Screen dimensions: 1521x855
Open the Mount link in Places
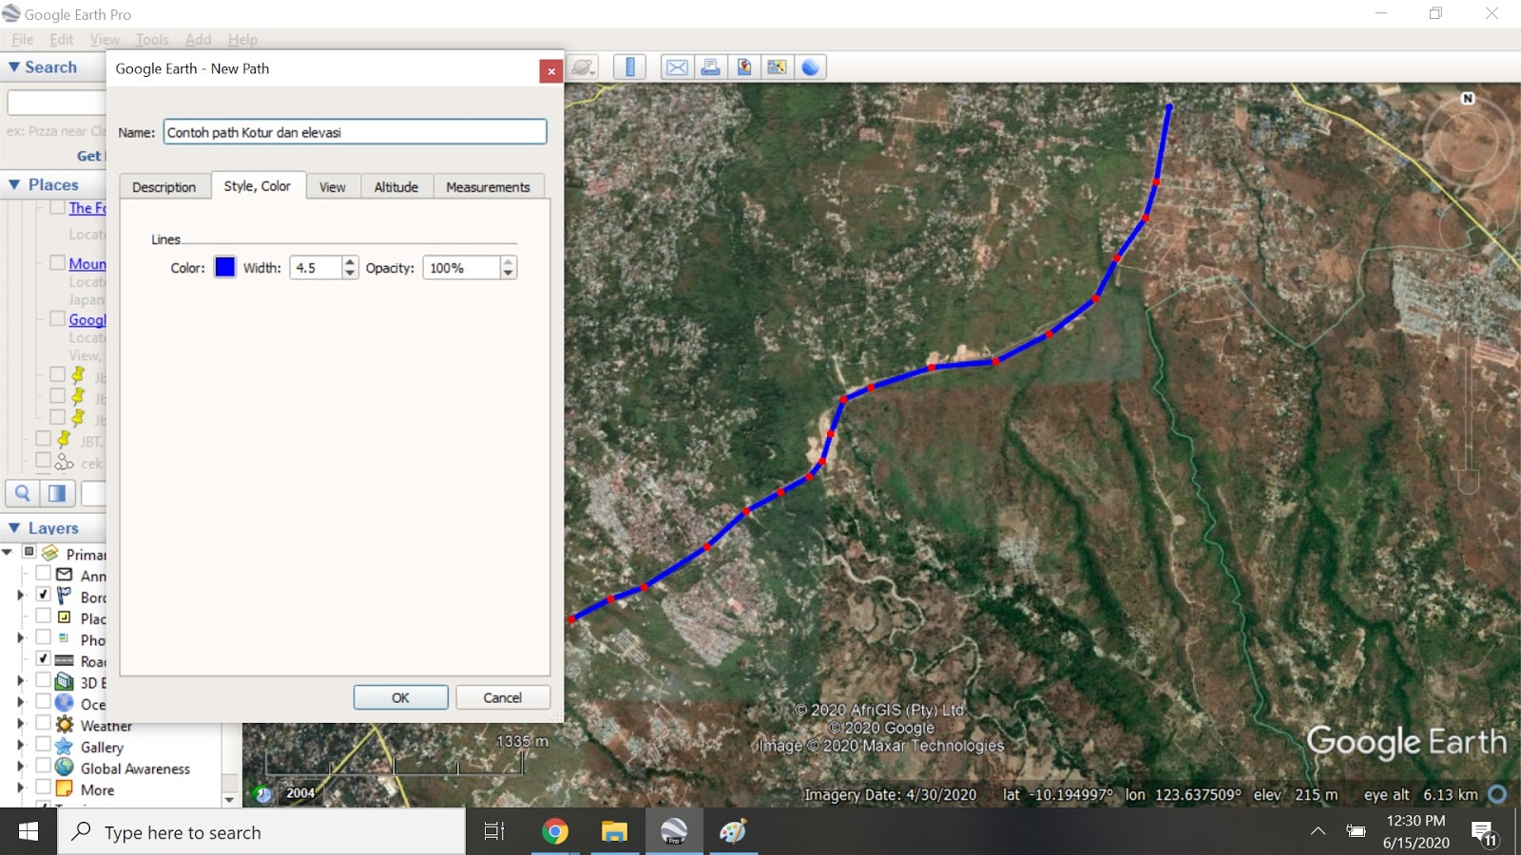(87, 264)
